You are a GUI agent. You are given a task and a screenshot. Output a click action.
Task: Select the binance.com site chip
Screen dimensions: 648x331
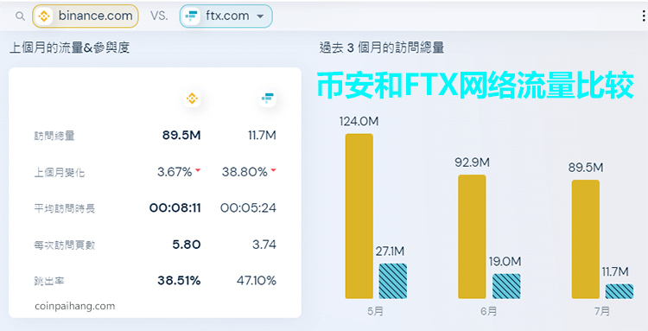[x=86, y=16]
